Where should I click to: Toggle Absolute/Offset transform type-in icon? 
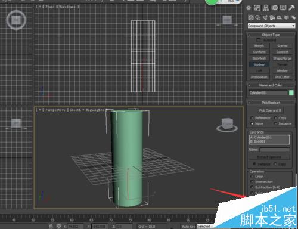point(59,226)
